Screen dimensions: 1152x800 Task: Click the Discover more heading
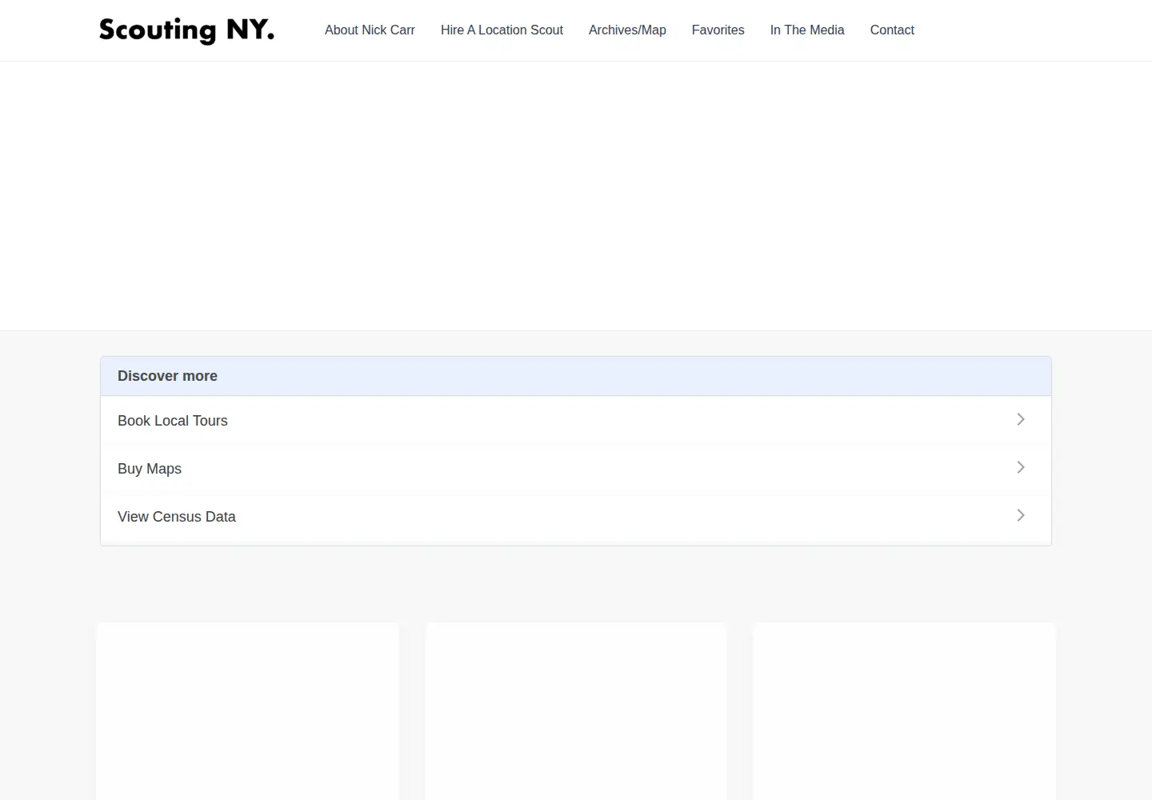(x=167, y=376)
